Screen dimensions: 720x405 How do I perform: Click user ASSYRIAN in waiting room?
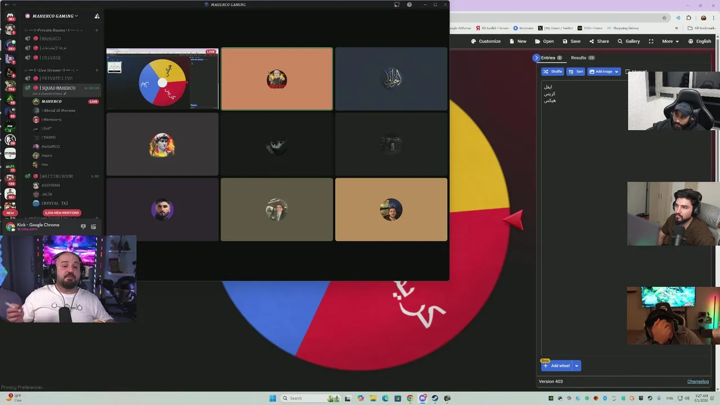click(51, 185)
